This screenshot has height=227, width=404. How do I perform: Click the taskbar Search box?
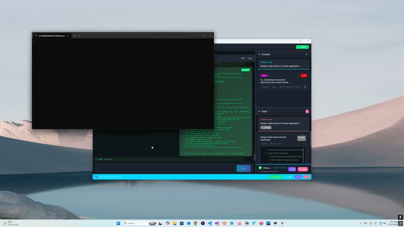click(140, 223)
